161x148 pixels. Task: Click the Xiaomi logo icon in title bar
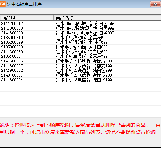point(3,4)
